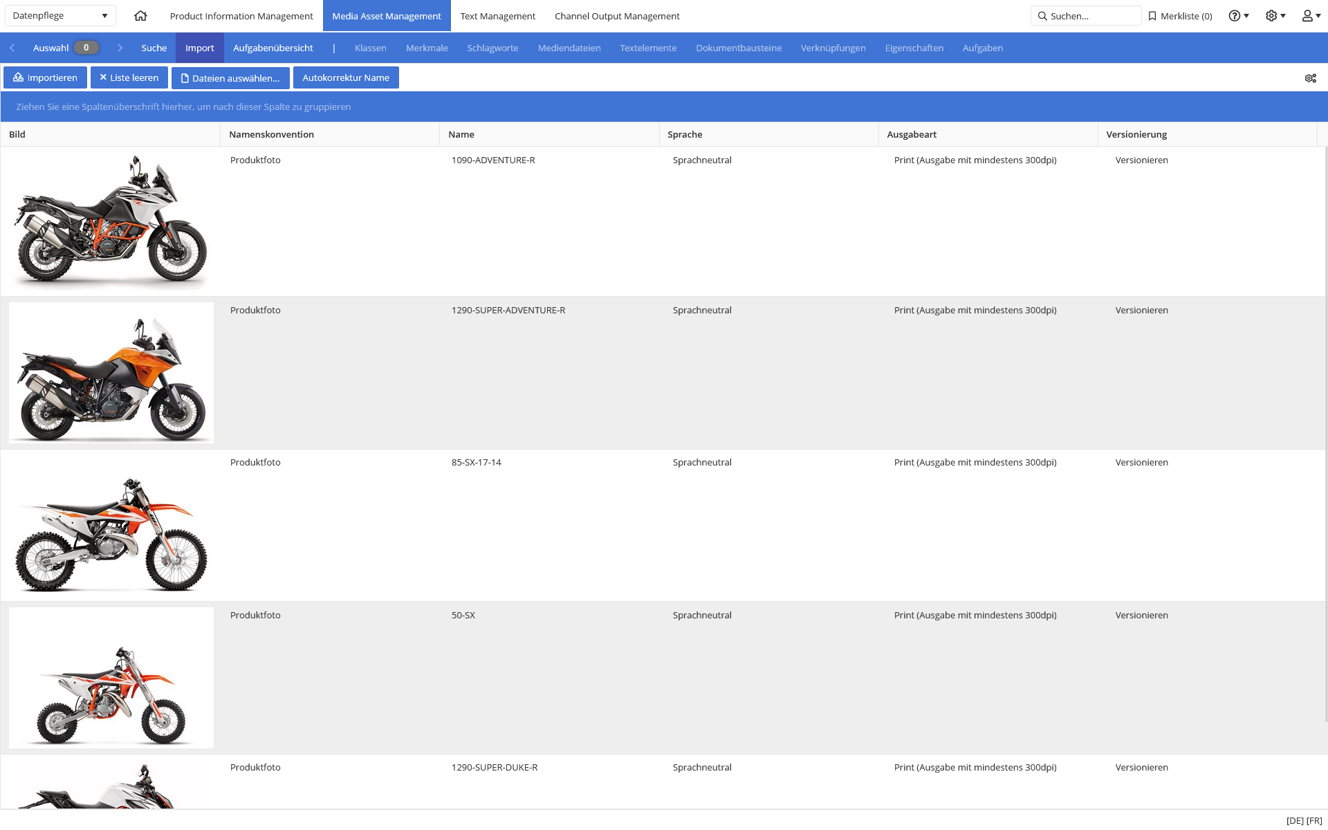
Task: Sort by the Namenskonvention column header
Action: pos(271,134)
